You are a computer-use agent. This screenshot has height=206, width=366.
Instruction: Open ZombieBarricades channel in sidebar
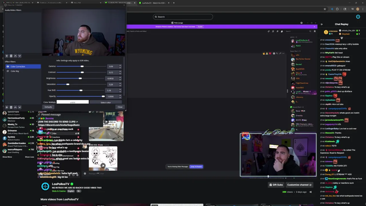18,144
